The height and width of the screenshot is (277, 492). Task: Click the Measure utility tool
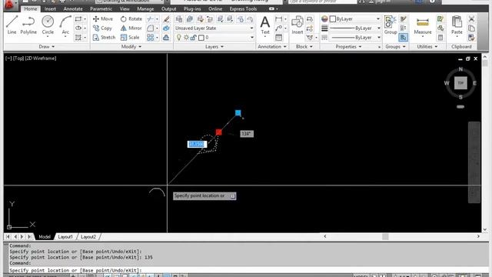(x=423, y=25)
